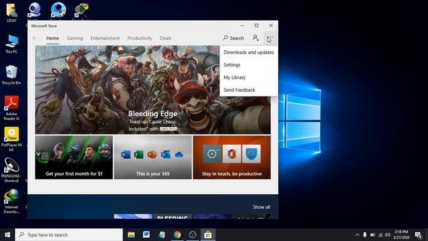
Task: Click the Show all link
Action: click(x=261, y=207)
